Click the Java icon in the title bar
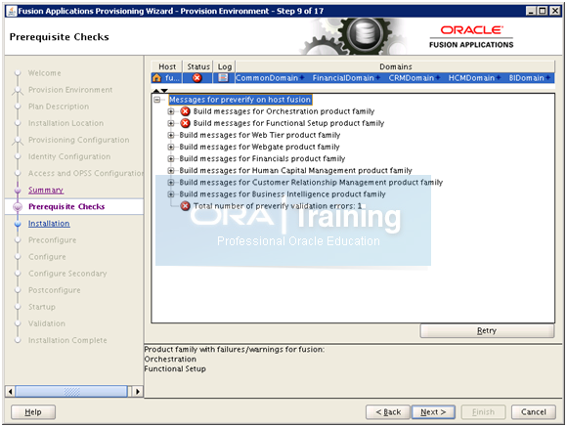This screenshot has height=427, width=567. tap(12, 11)
